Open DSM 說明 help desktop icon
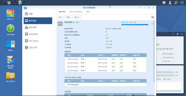 [10, 30]
